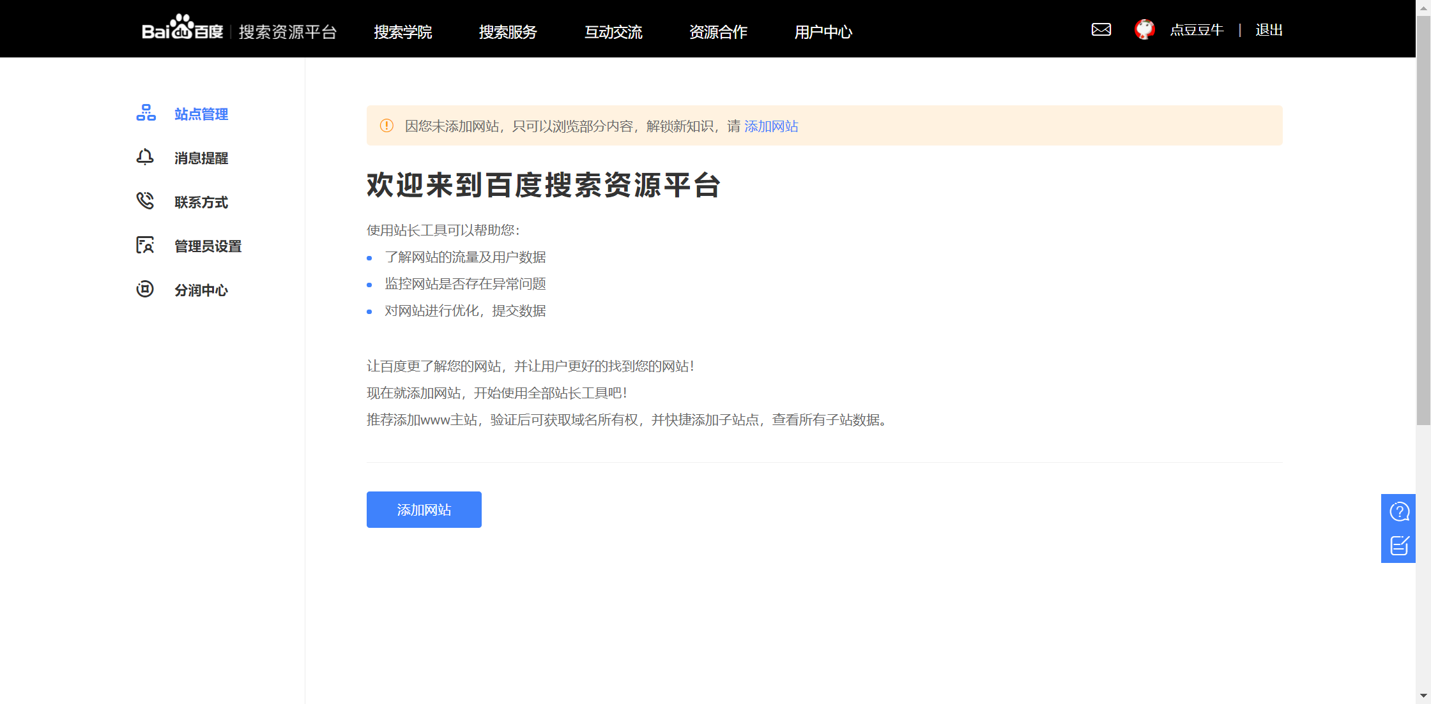Open the floating help question icon
Image resolution: width=1431 pixels, height=704 pixels.
click(1399, 512)
